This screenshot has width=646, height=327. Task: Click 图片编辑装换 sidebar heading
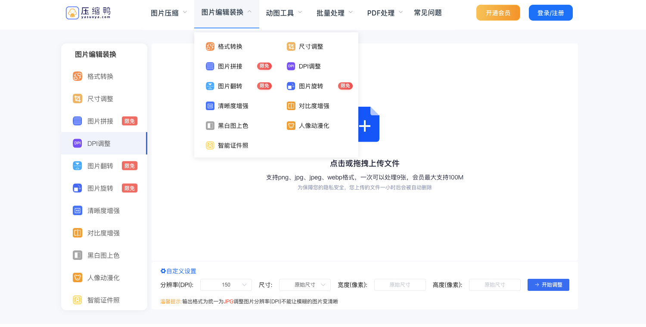(x=96, y=54)
